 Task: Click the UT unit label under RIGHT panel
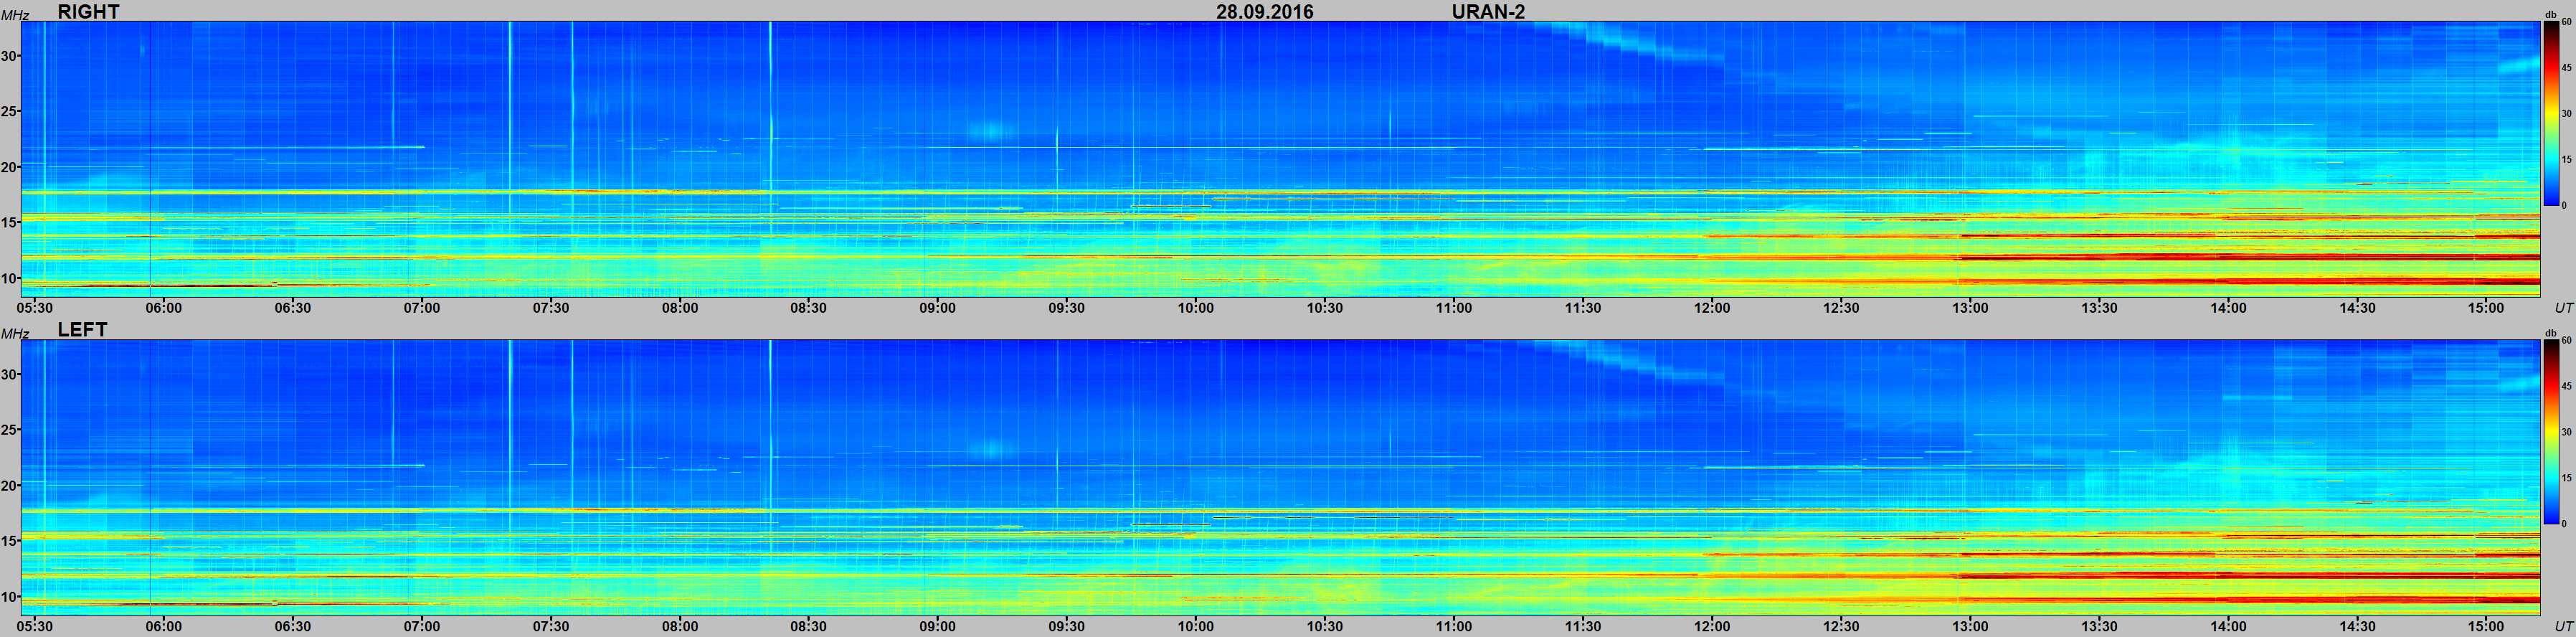point(2563,308)
